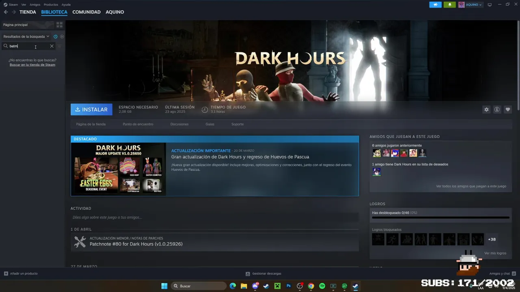
Task: Click the activity 'Diles algo sobre este juego' field
Action: click(214, 217)
